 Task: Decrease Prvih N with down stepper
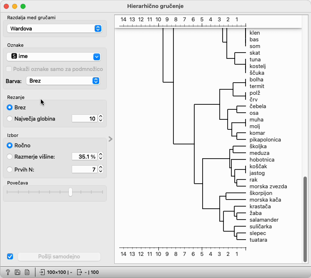pyautogui.click(x=101, y=171)
